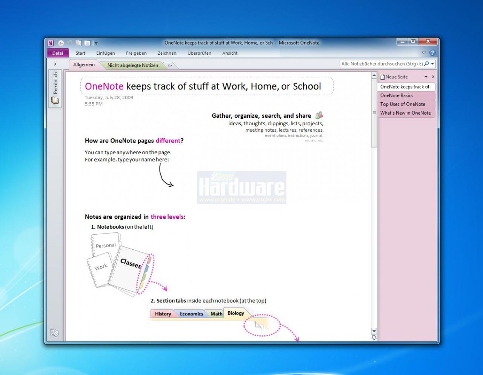This screenshot has height=375, width=483.
Task: Select the 'OneNote keeps track of' page
Action: (406, 87)
